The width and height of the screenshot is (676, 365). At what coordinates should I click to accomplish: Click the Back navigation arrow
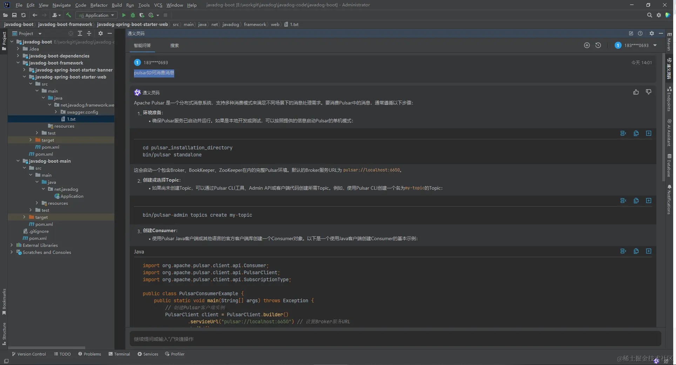pyautogui.click(x=35, y=15)
